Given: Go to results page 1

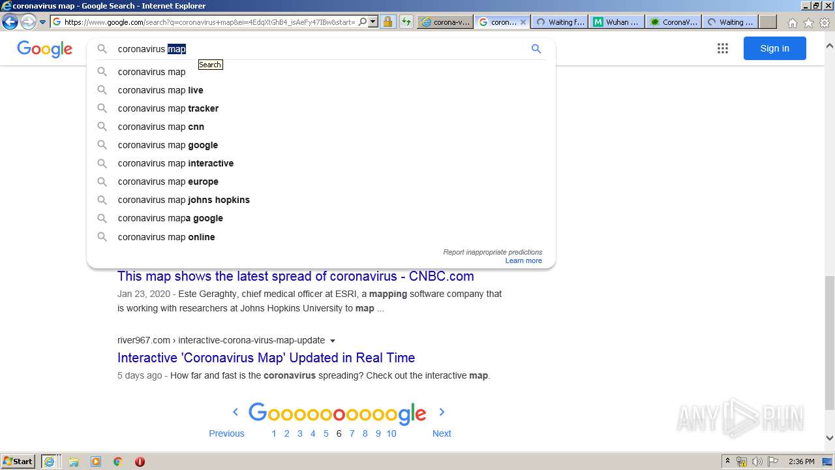Looking at the screenshot, I should coord(273,433).
